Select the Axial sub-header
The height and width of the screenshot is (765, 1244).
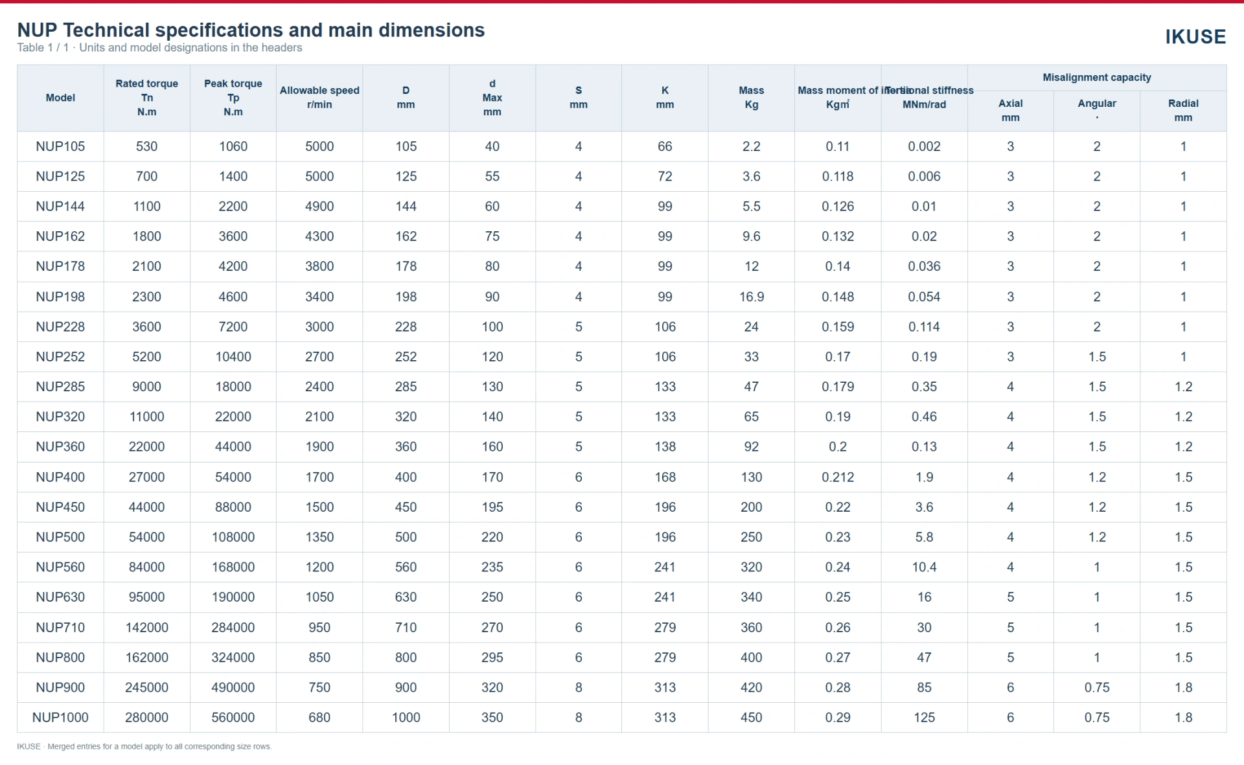(x=1011, y=111)
